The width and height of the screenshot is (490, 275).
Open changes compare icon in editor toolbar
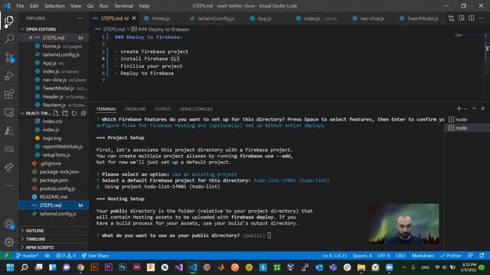coord(451,18)
